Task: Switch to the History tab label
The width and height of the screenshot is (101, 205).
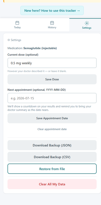Action: [x=52, y=28]
